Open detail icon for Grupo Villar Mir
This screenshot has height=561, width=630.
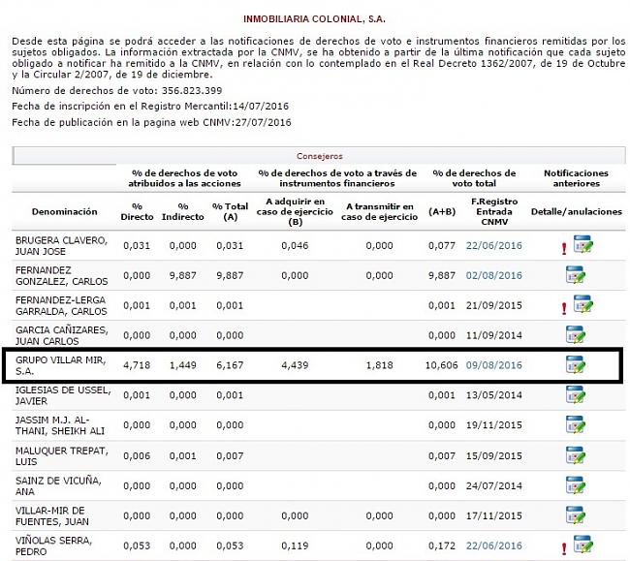pyautogui.click(x=576, y=365)
